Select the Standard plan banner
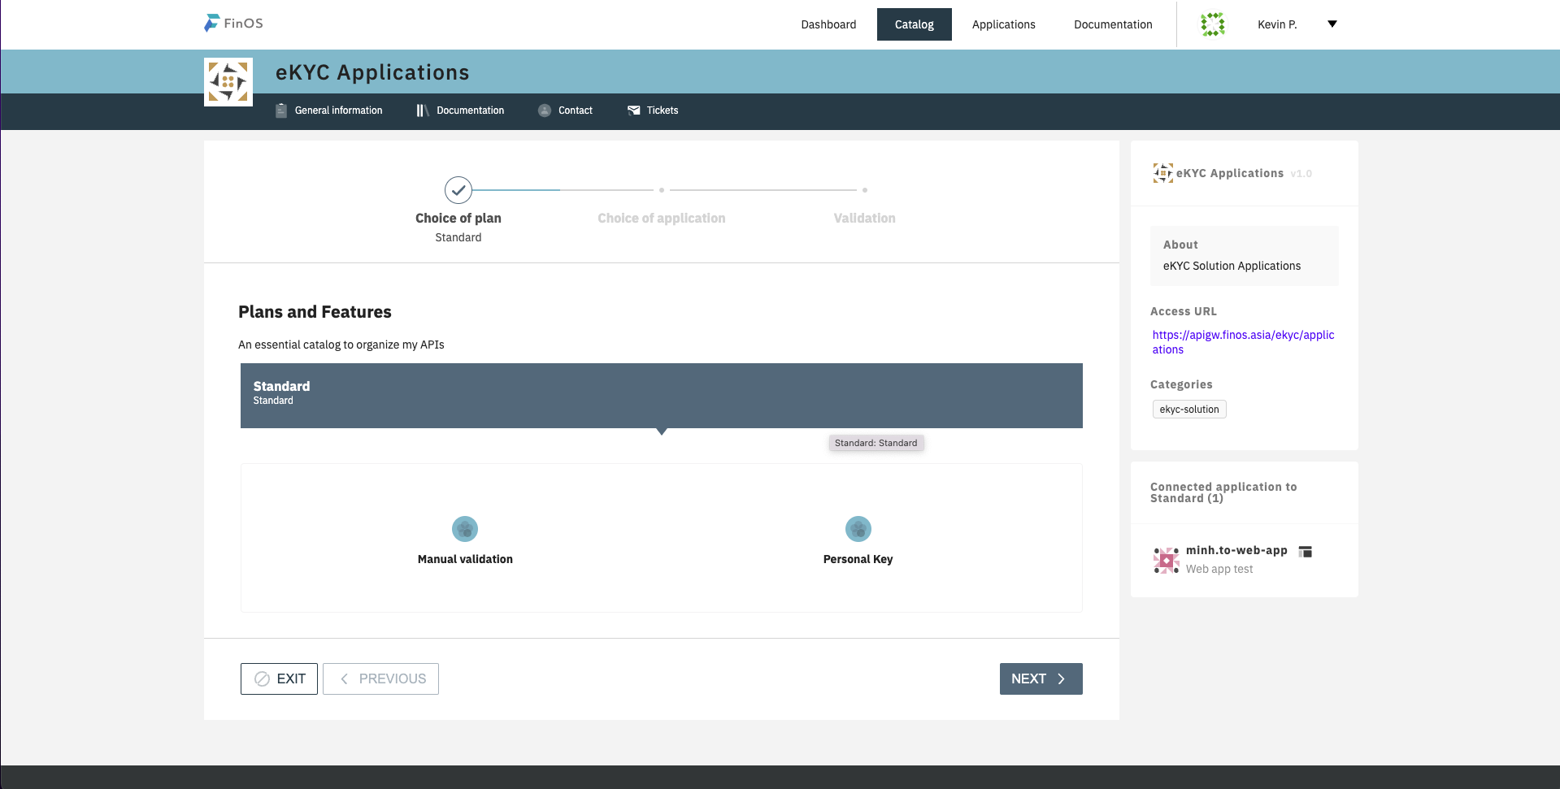The width and height of the screenshot is (1560, 789). pyautogui.click(x=661, y=395)
